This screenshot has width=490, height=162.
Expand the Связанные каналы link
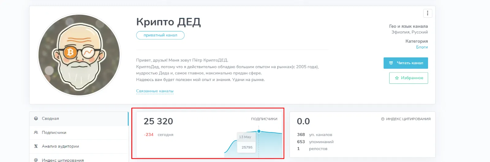point(155,91)
